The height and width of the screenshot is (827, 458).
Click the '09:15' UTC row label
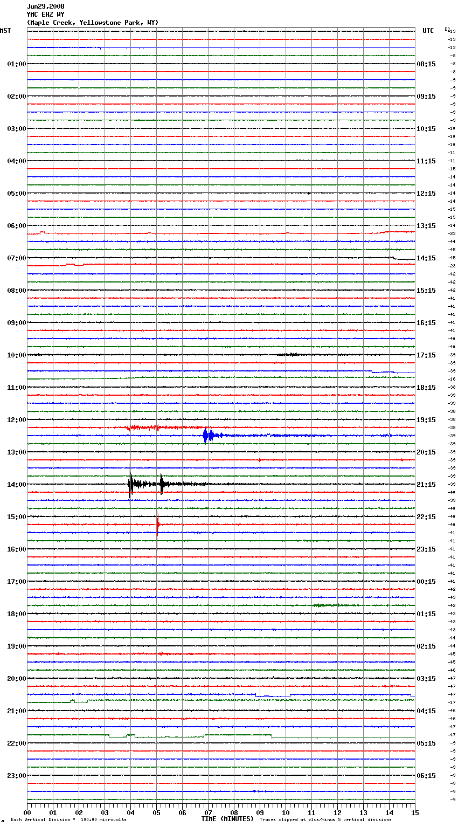(426, 97)
